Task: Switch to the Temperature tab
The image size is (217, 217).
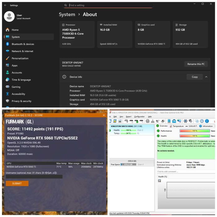Action: tap(177, 126)
